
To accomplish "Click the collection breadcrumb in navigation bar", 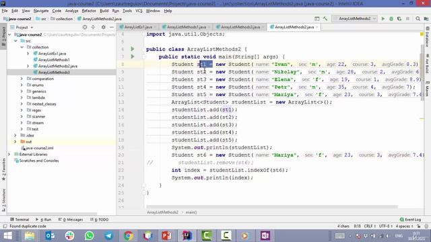I will tap(62, 19).
